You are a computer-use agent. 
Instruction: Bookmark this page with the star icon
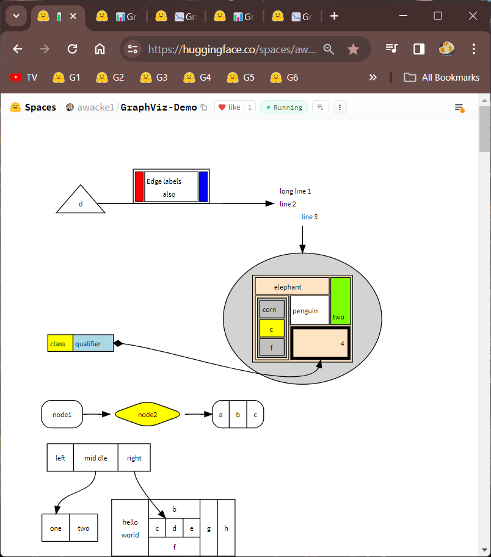353,49
